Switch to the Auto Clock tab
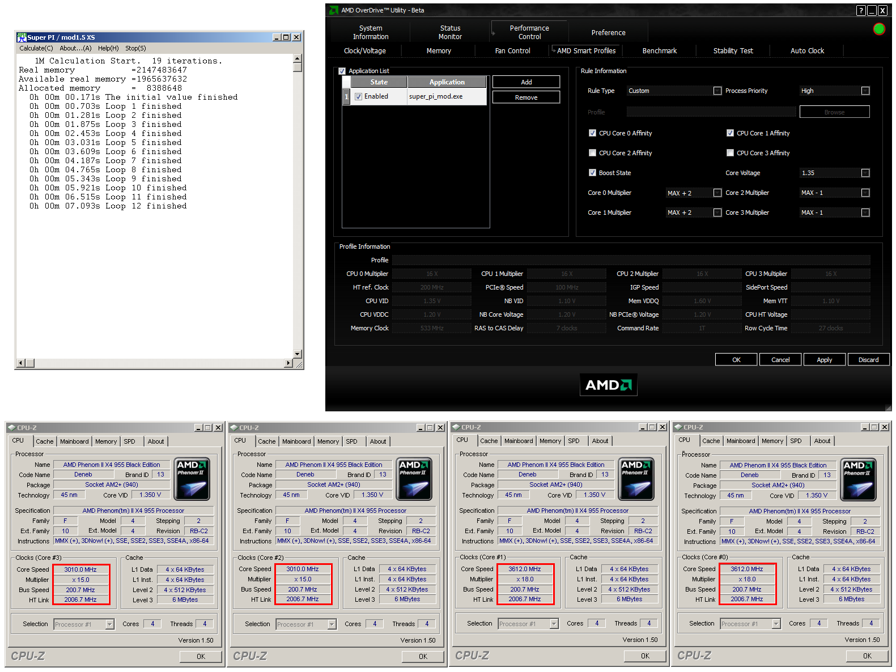 pyautogui.click(x=807, y=50)
